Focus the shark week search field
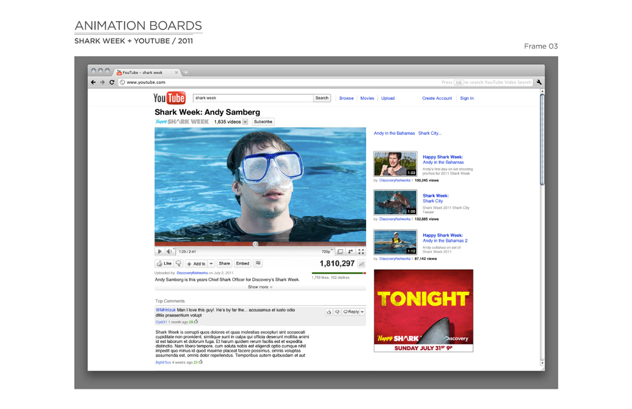 pyautogui.click(x=253, y=98)
